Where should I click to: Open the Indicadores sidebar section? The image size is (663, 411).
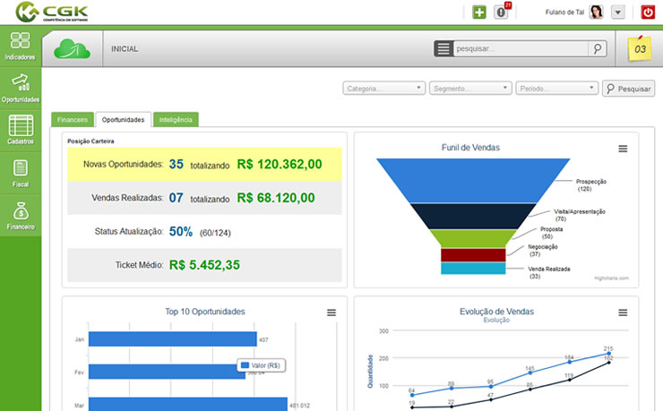pyautogui.click(x=20, y=45)
